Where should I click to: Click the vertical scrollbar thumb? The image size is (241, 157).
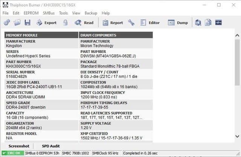237,62
